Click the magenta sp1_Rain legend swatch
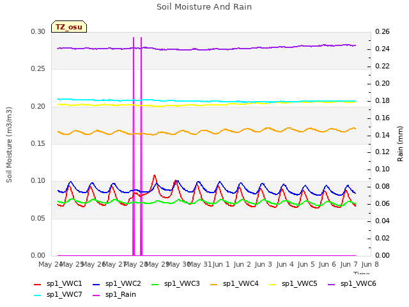This screenshot has width=409, height=307. 96,295
